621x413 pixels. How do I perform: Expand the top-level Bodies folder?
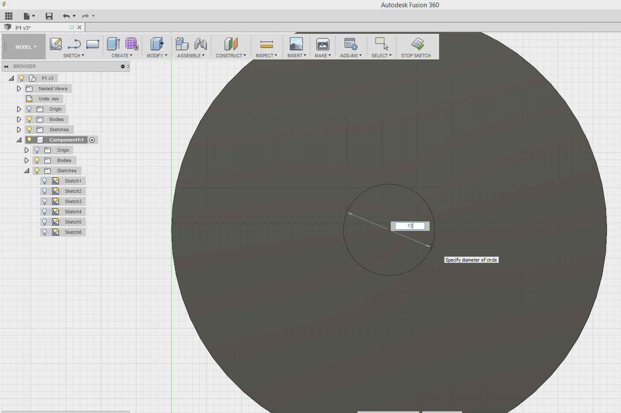tap(19, 119)
